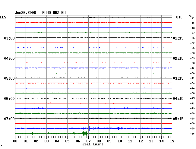Select the station code RWMO
The image size is (196, 149).
coord(46,13)
